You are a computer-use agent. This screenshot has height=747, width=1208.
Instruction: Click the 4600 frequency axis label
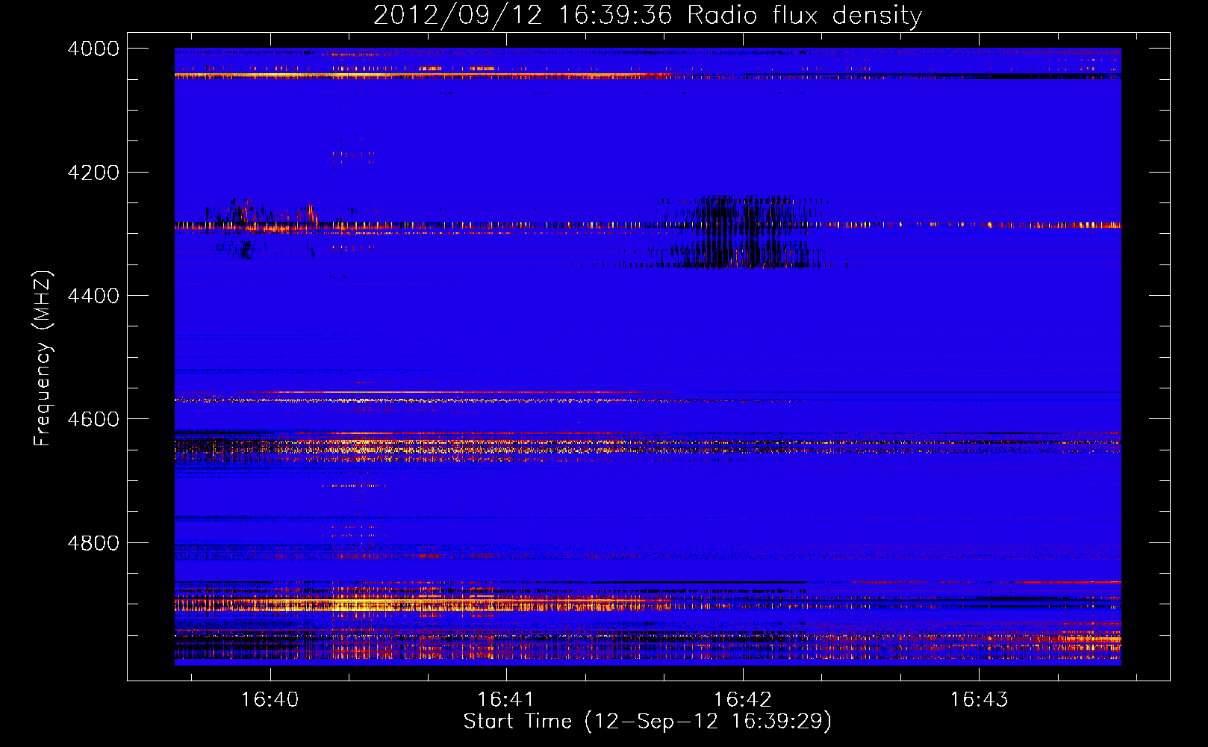(93, 419)
